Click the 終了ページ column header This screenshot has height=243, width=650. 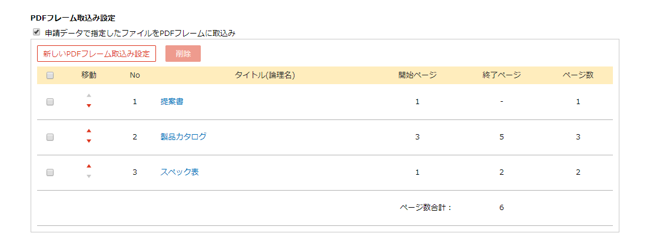point(501,75)
